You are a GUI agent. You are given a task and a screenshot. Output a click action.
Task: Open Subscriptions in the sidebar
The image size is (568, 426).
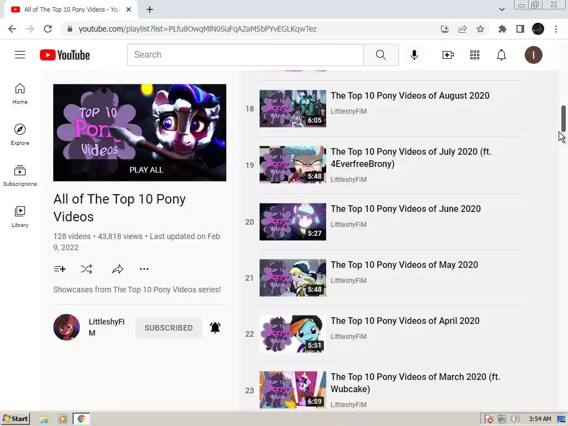pos(20,176)
